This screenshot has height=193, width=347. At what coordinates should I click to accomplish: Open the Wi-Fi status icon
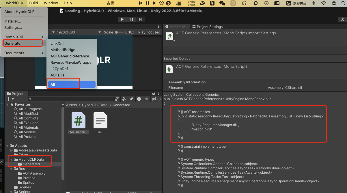pyautogui.click(x=324, y=3)
